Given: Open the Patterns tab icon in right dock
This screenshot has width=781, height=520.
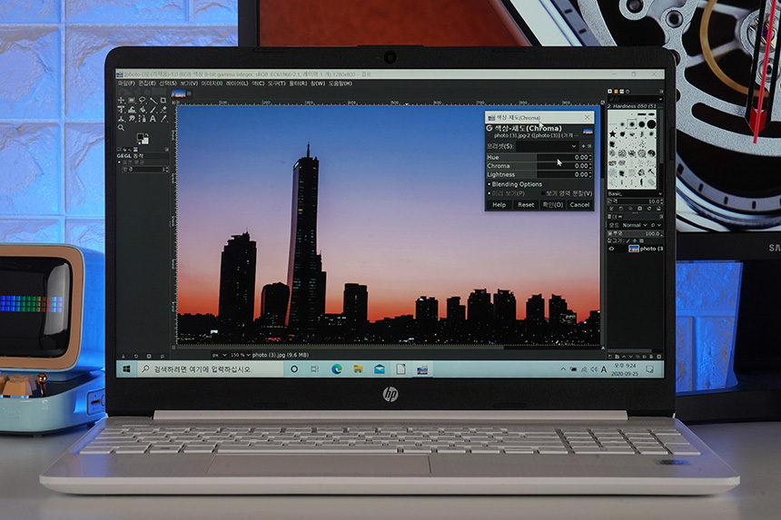Looking at the screenshot, I should click(616, 91).
